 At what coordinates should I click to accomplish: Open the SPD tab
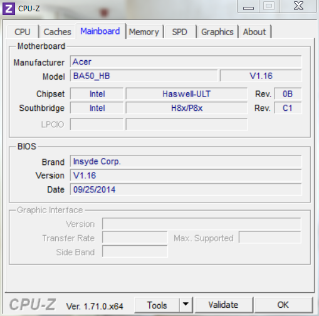click(x=180, y=32)
